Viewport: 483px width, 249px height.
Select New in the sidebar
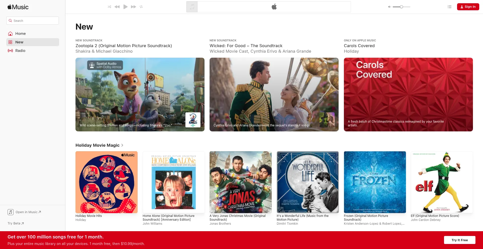(19, 42)
